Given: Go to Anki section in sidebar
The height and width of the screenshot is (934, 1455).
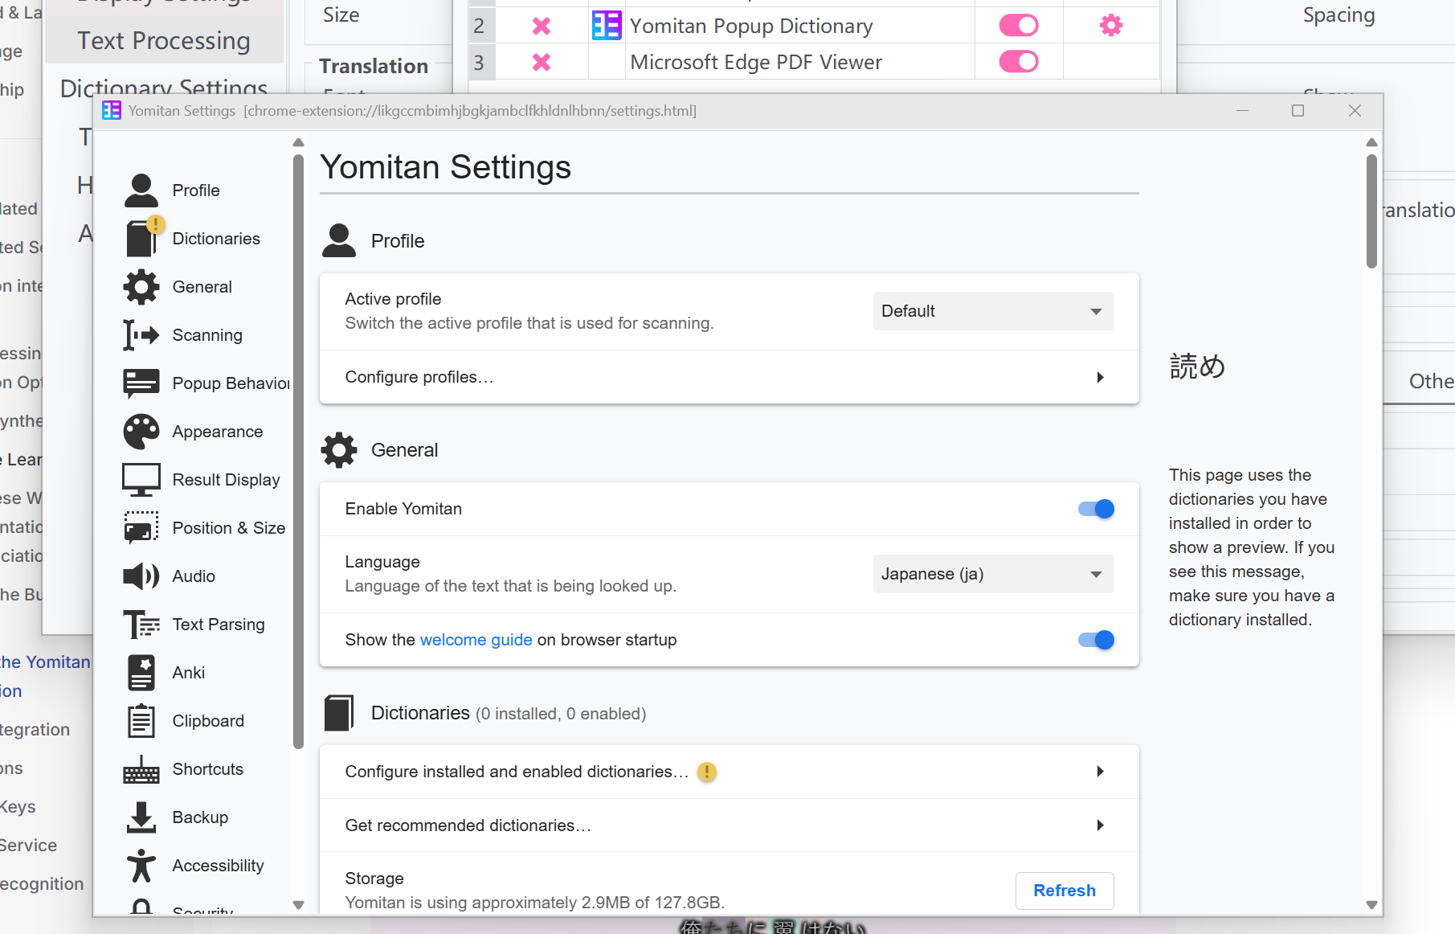Looking at the screenshot, I should [189, 673].
